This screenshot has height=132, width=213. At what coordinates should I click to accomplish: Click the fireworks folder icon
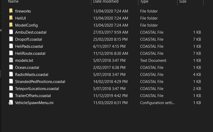(x=11, y=11)
